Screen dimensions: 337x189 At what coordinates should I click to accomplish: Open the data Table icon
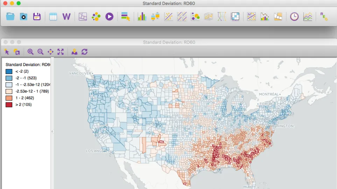53,16
